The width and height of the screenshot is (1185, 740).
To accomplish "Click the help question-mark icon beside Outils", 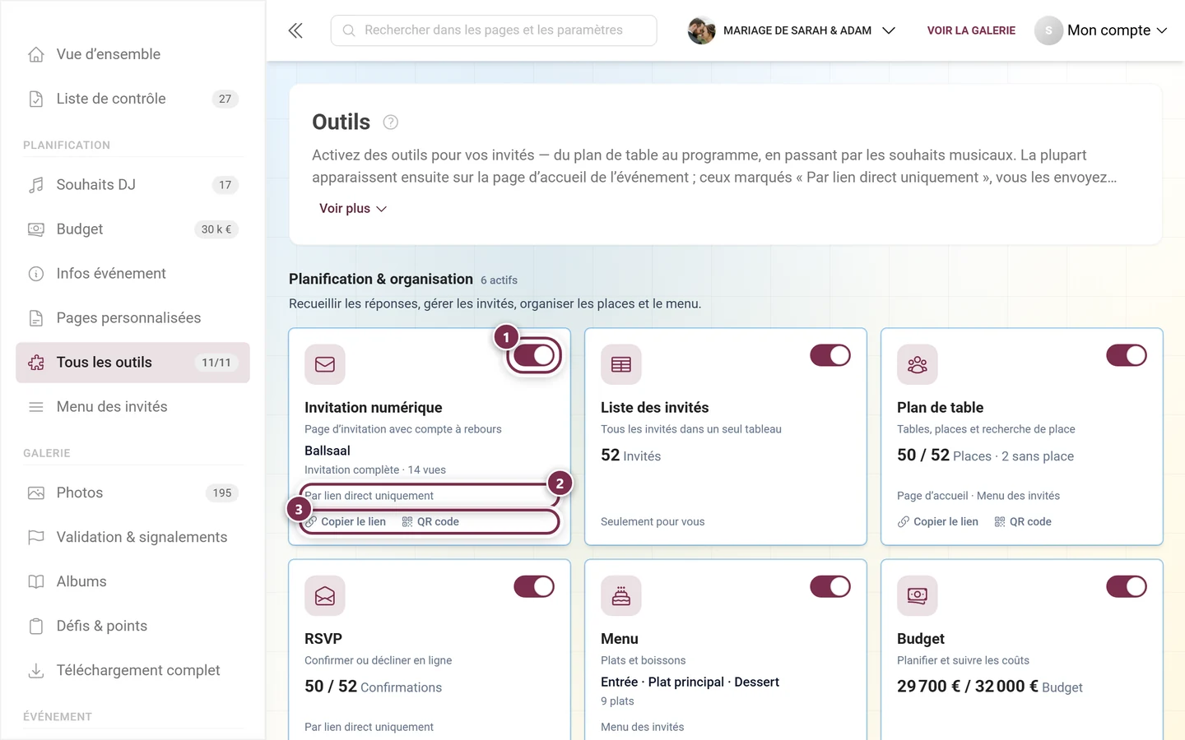I will 391,123.
